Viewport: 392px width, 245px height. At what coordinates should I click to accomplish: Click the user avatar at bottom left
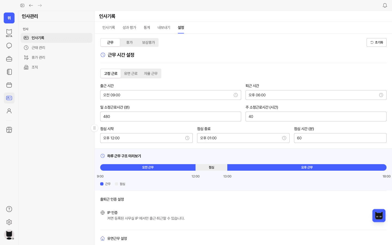click(9, 235)
